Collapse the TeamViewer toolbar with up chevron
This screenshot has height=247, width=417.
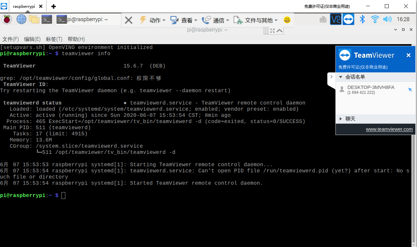pos(280,31)
